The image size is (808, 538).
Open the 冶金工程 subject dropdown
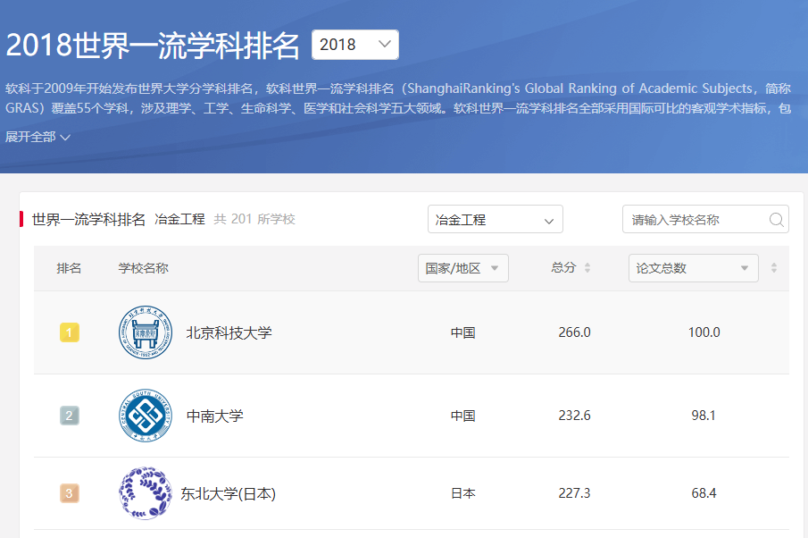(x=495, y=219)
